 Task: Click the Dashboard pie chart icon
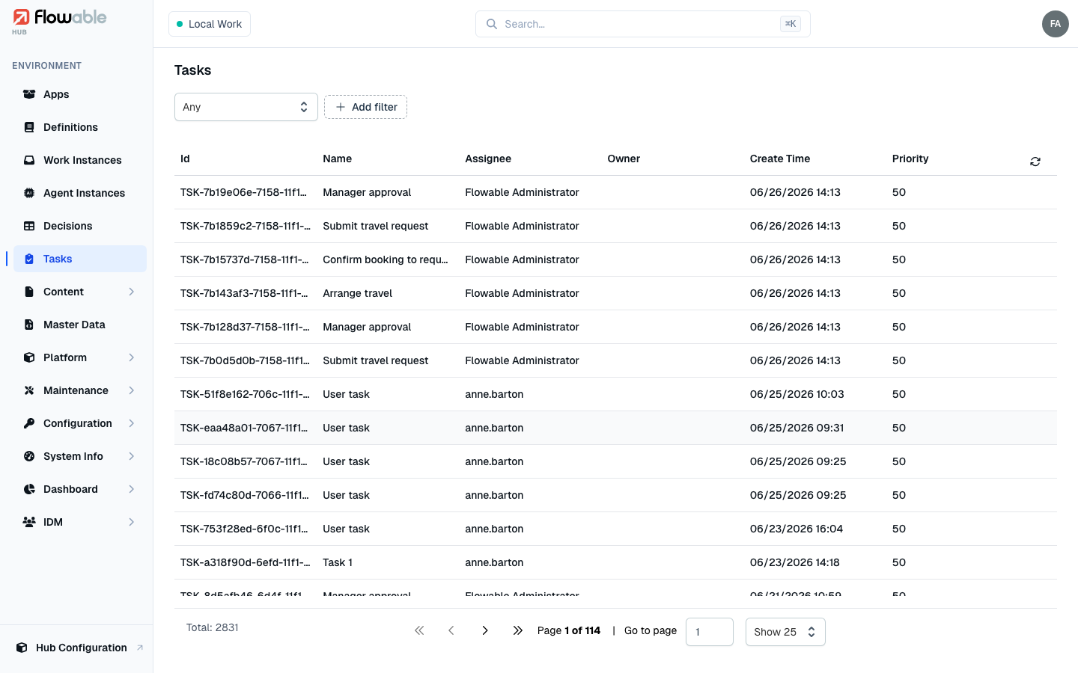(29, 489)
